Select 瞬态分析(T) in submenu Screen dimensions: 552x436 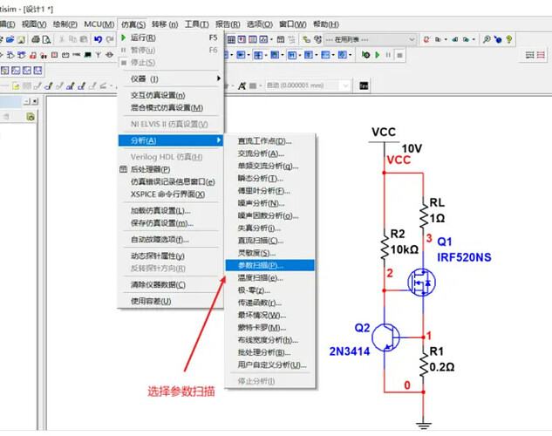(270, 179)
